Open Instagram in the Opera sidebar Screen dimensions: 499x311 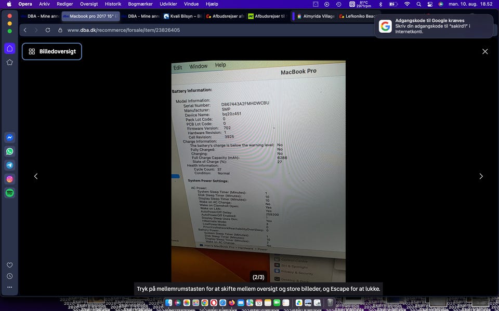[10, 179]
